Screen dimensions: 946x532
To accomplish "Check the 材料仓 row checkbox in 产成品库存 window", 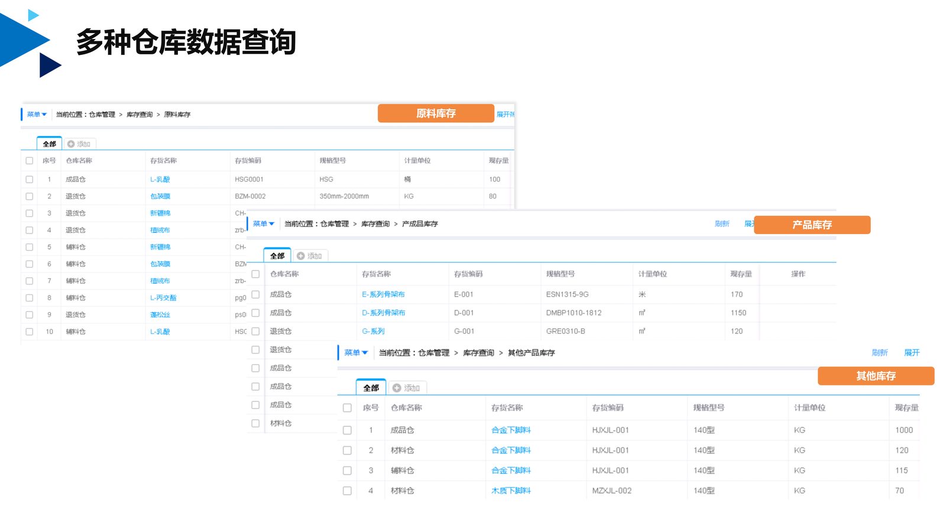I will [255, 423].
